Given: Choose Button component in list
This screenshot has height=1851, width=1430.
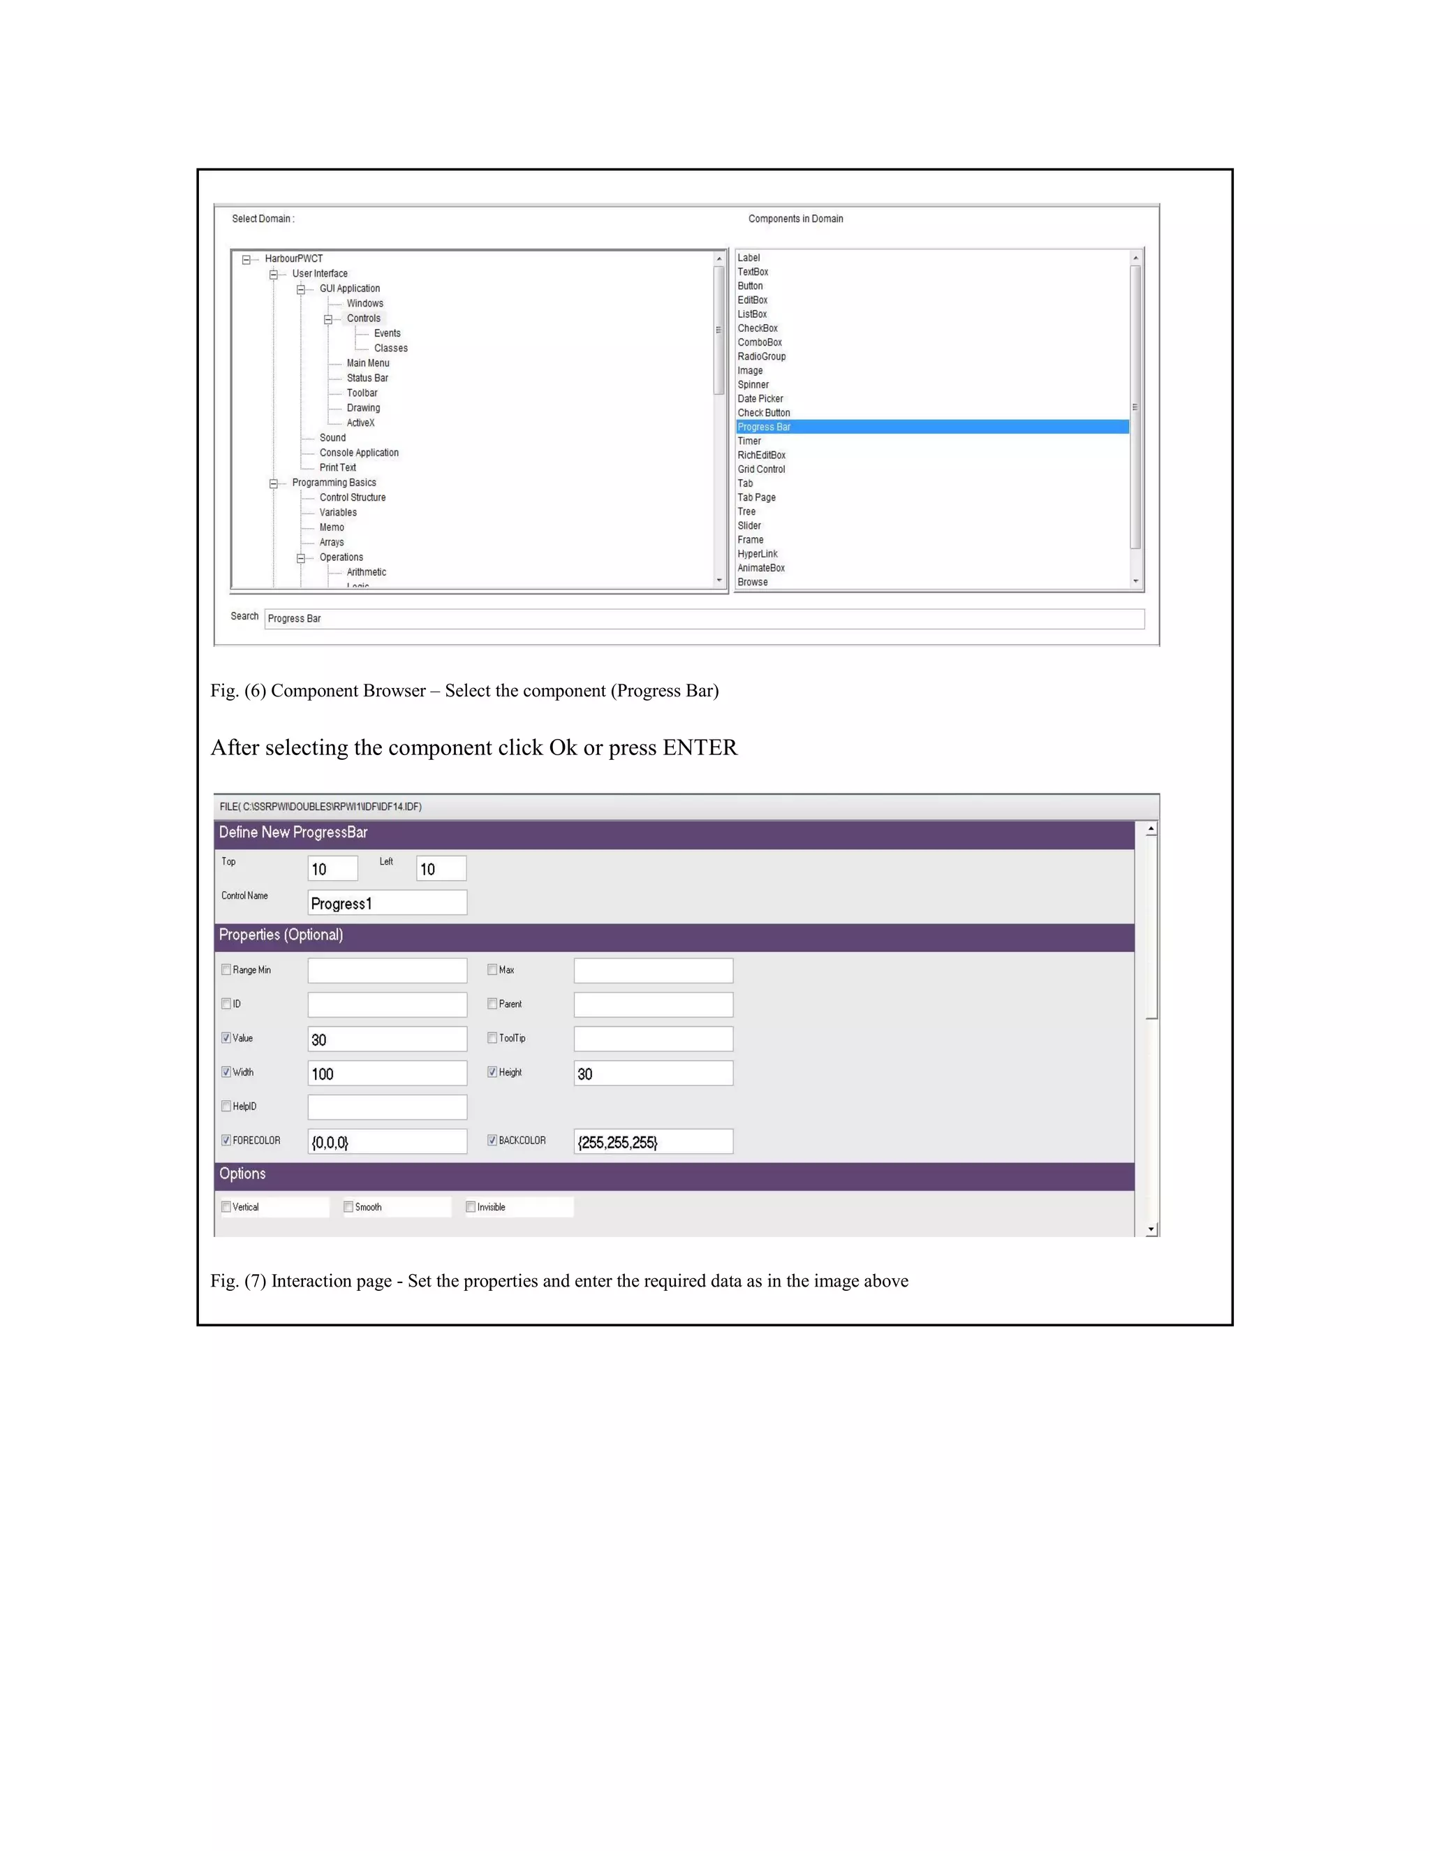Looking at the screenshot, I should pos(750,286).
